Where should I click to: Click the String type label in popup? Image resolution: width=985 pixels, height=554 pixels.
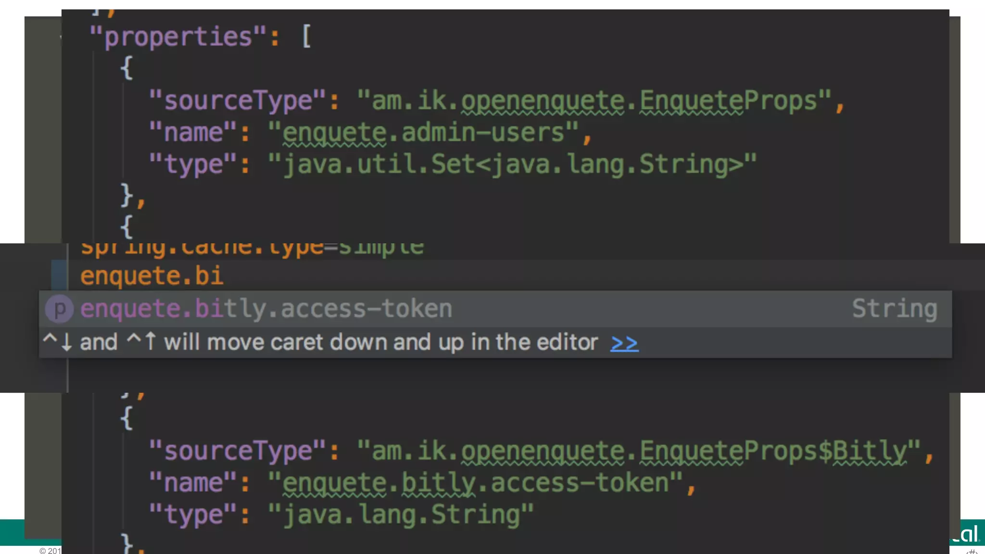pos(894,309)
